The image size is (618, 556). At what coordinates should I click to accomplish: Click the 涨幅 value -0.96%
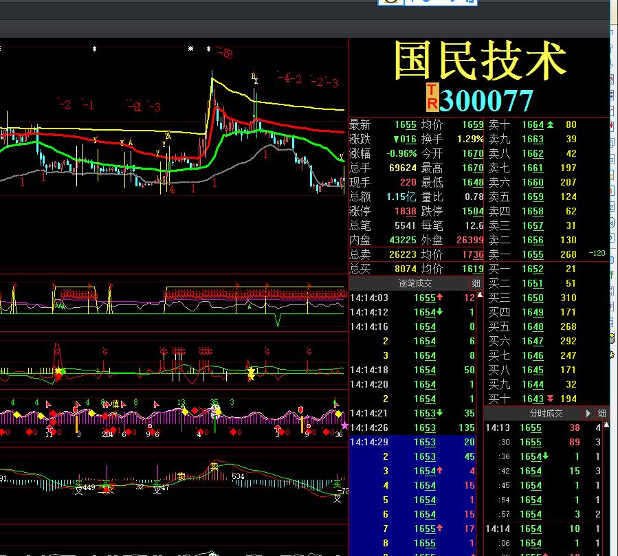(401, 153)
